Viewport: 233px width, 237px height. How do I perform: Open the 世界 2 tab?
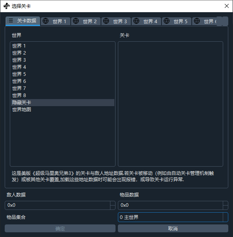pos(86,21)
